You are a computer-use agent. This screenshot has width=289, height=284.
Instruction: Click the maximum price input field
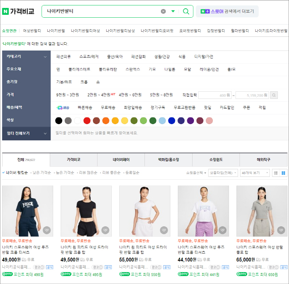pos(252,95)
